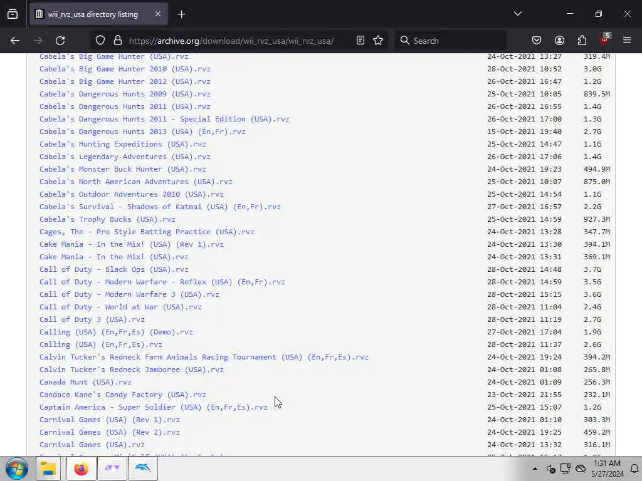Download Call of Duty 3 (USA).rvz
The height and width of the screenshot is (481, 642).
92,319
